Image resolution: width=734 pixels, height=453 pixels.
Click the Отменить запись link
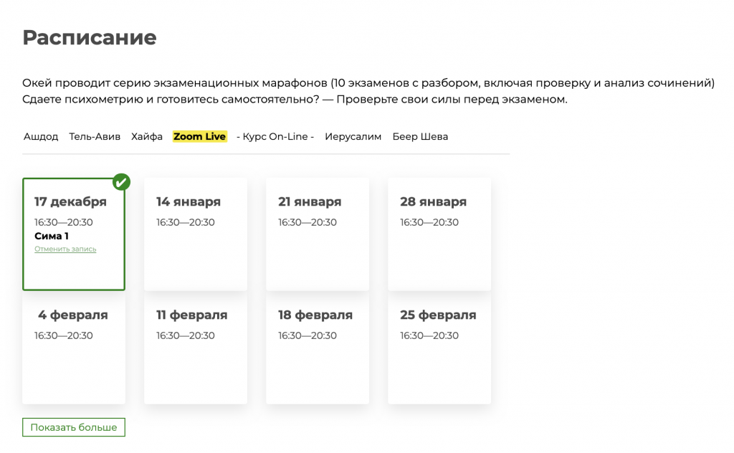point(65,249)
